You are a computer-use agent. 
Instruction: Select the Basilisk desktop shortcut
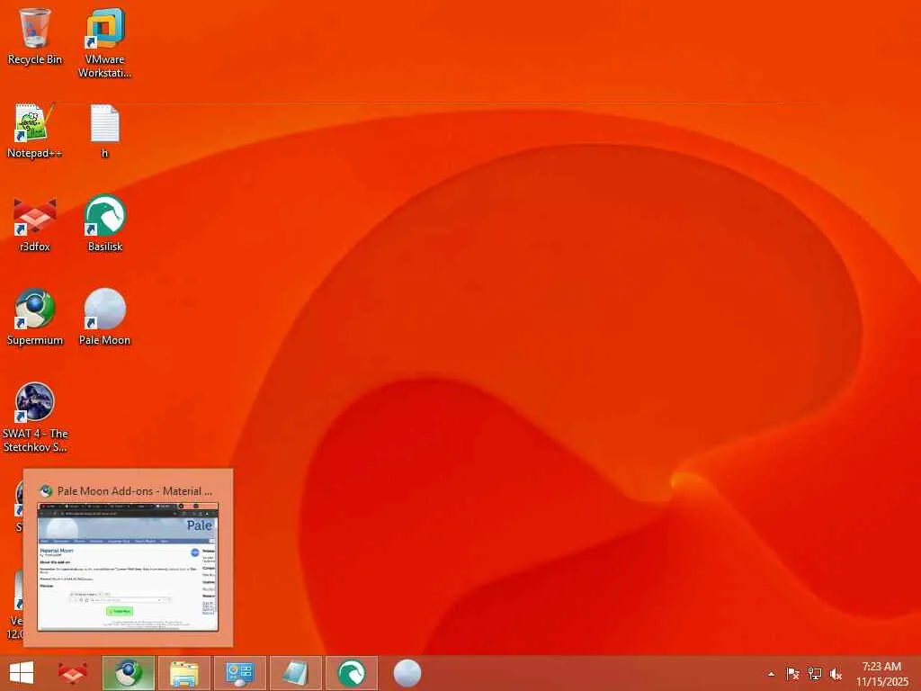(104, 224)
